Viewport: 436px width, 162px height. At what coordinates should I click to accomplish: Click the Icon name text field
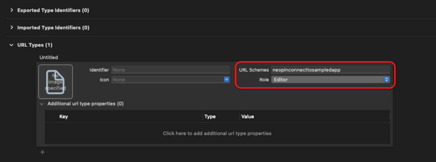167,79
